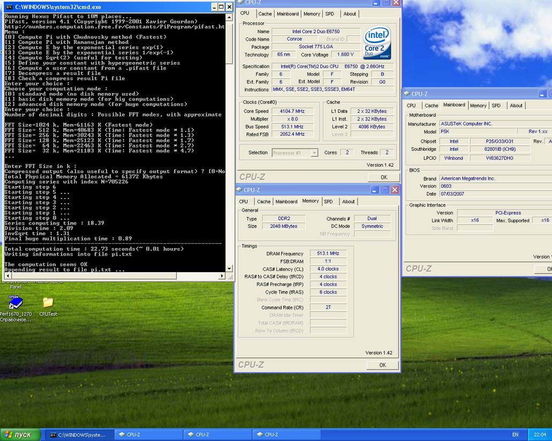Click the cmd horizontal scrollbar thumb
The width and height of the screenshot is (552, 441).
coord(93,276)
